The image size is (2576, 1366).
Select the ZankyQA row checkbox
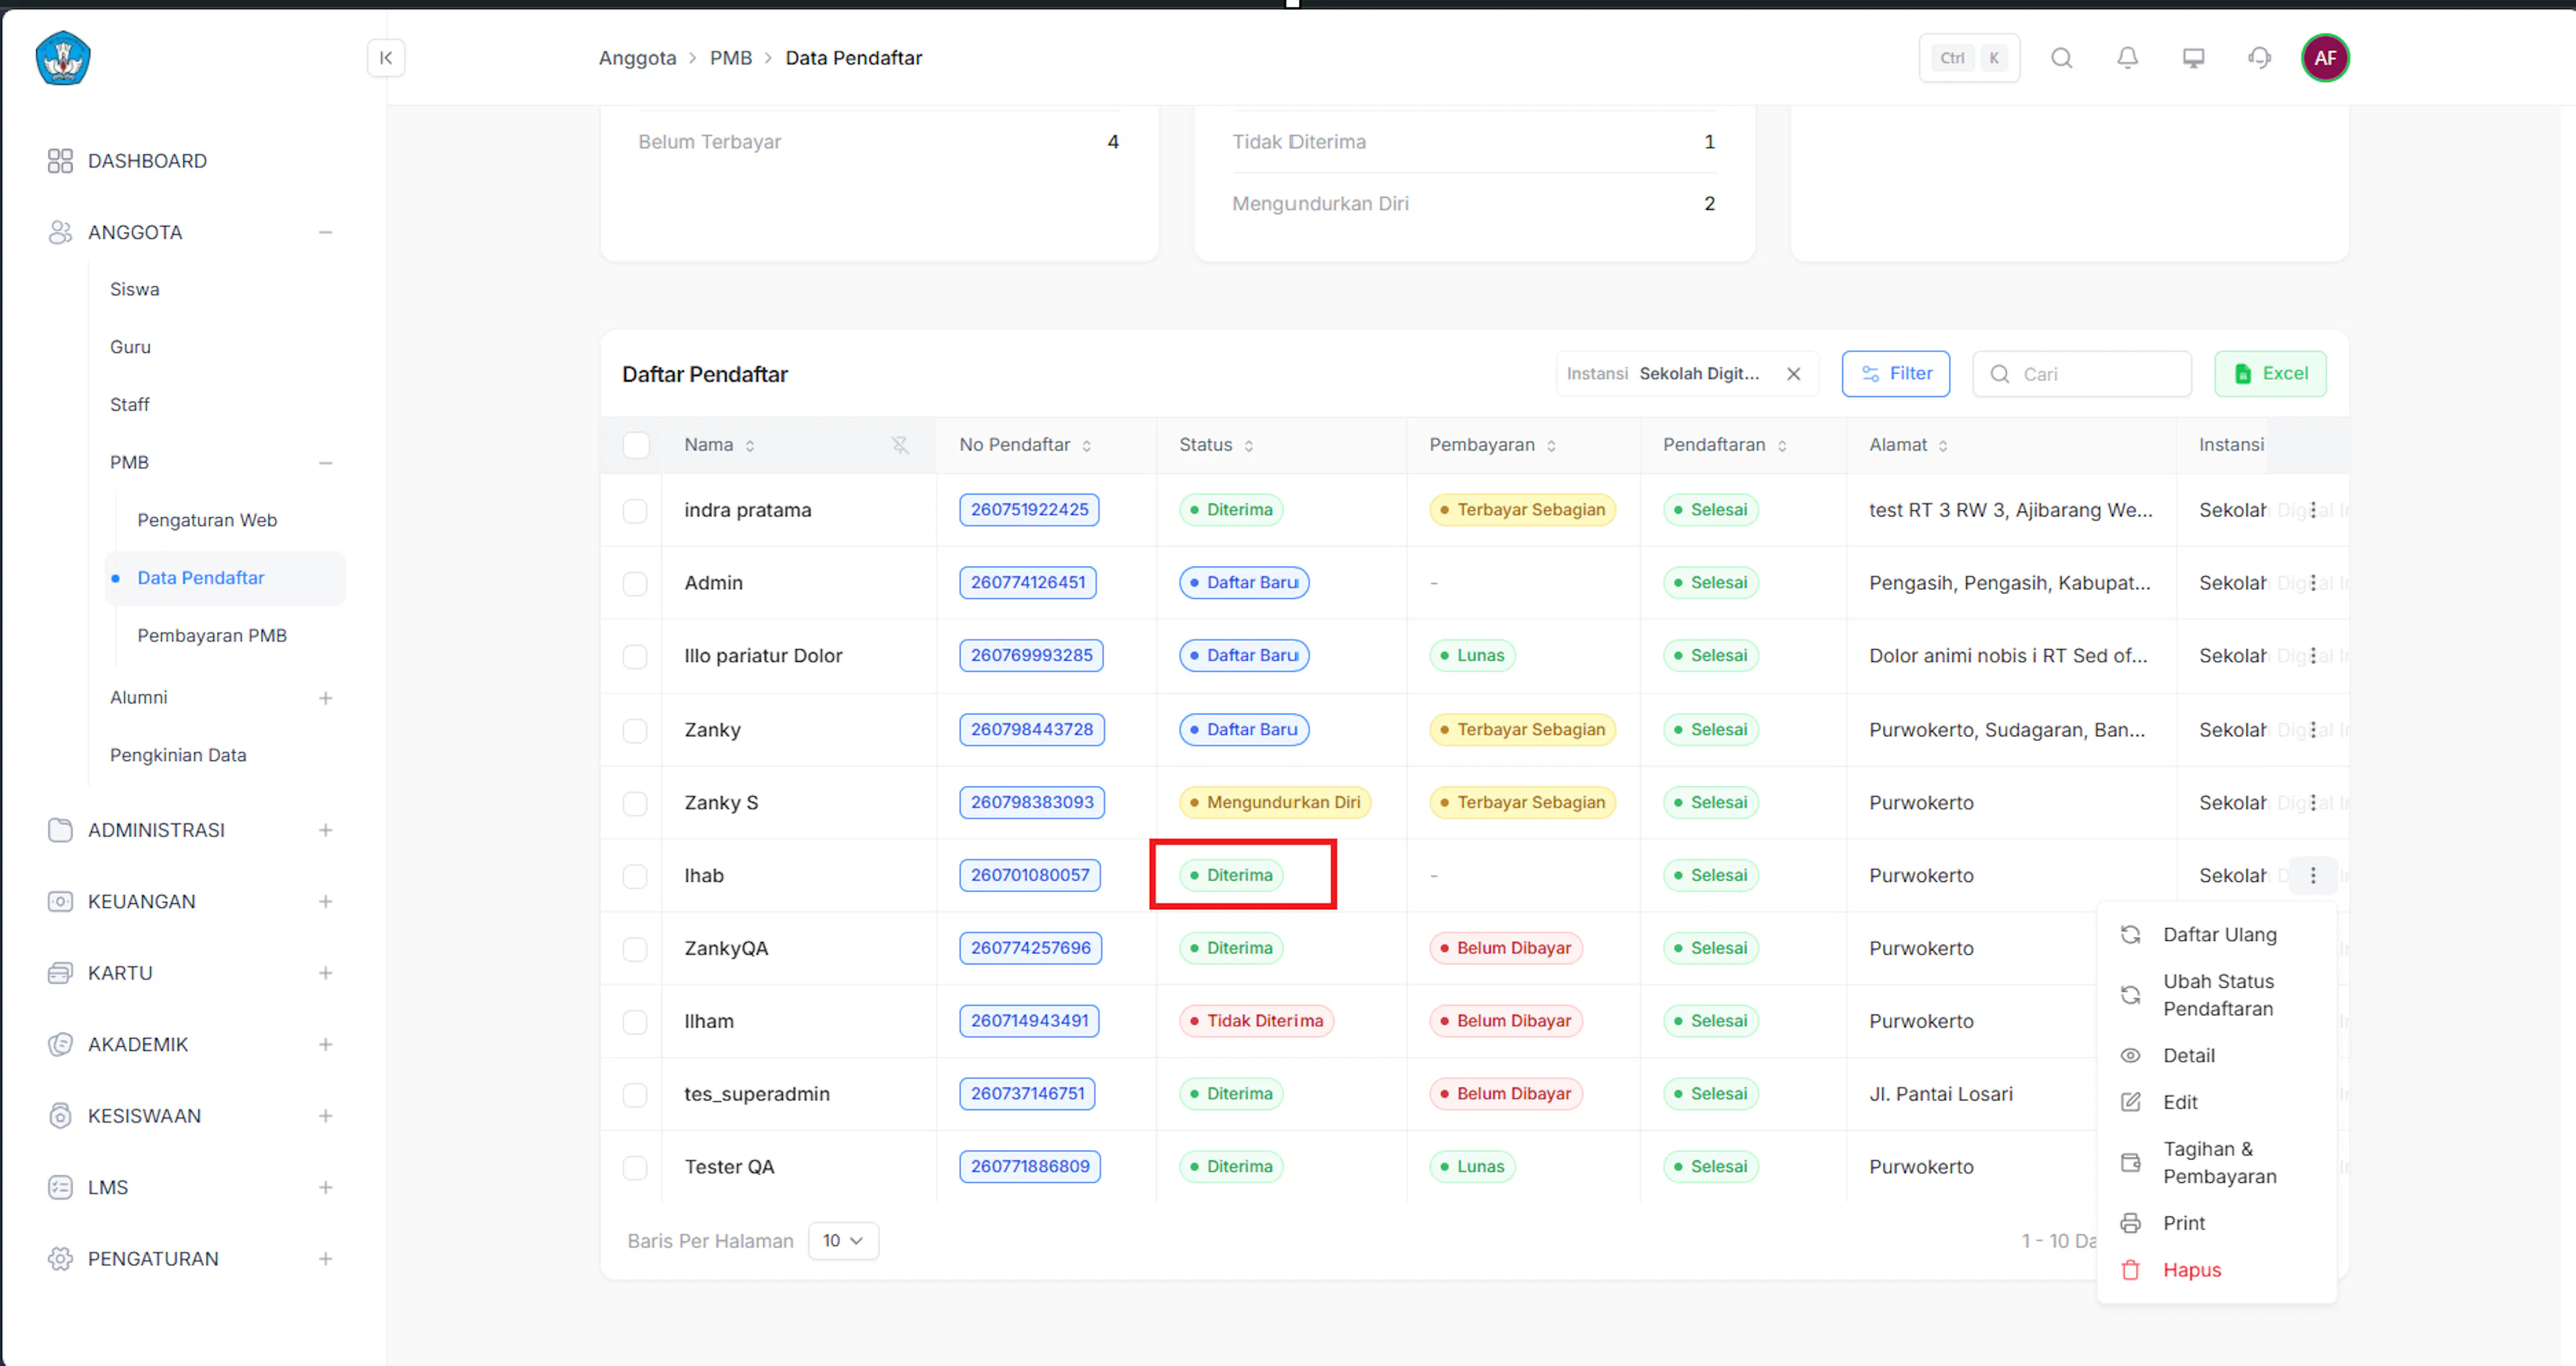[635, 950]
